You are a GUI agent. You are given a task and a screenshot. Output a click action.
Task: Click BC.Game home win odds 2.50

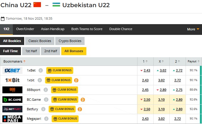coord(147,100)
